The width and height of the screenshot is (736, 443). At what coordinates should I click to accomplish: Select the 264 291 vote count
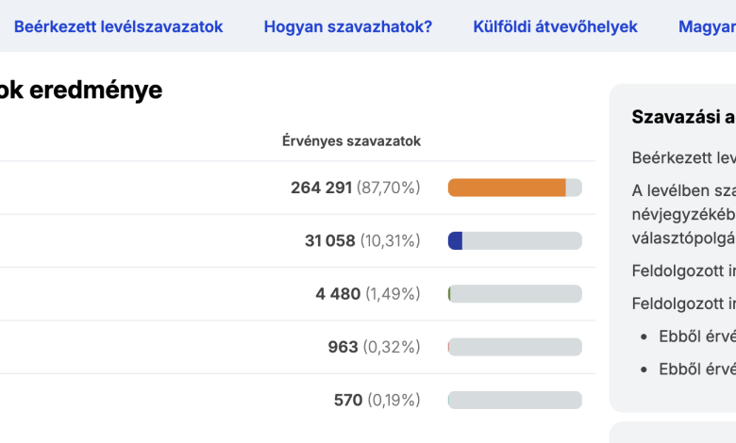pos(321,188)
